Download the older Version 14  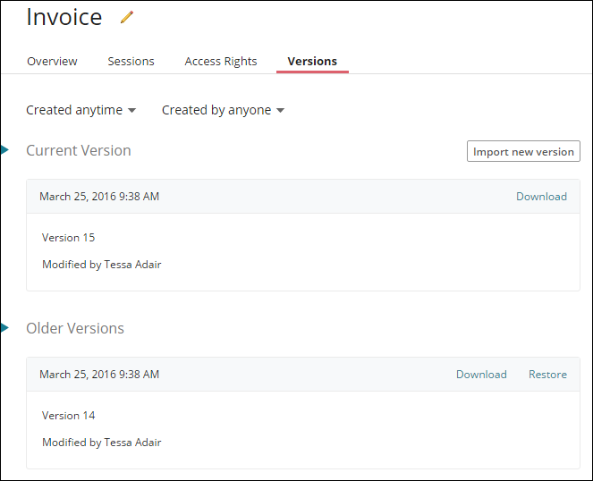pyautogui.click(x=481, y=375)
